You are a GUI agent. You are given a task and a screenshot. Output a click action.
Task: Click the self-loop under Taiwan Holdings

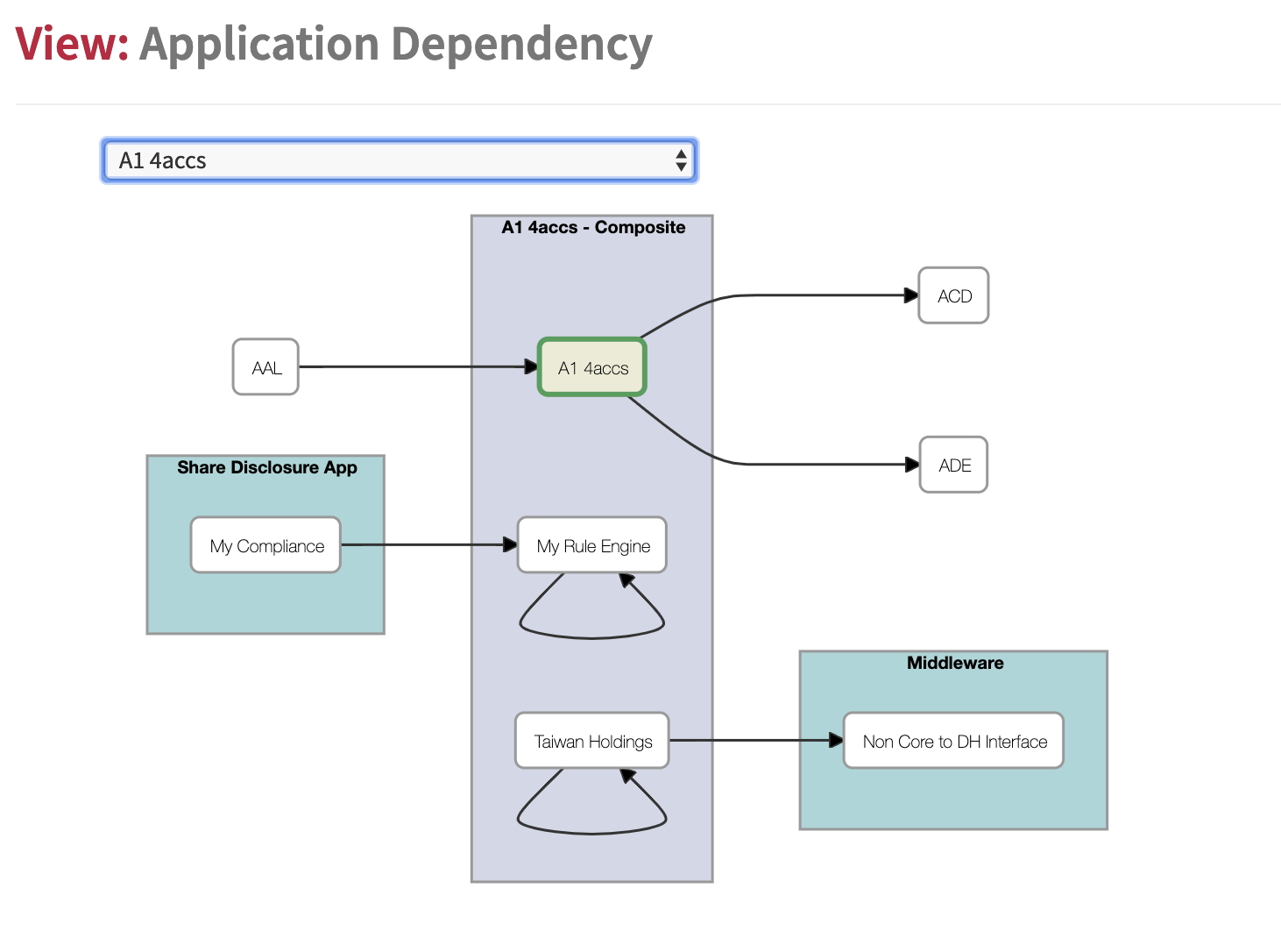[x=591, y=833]
